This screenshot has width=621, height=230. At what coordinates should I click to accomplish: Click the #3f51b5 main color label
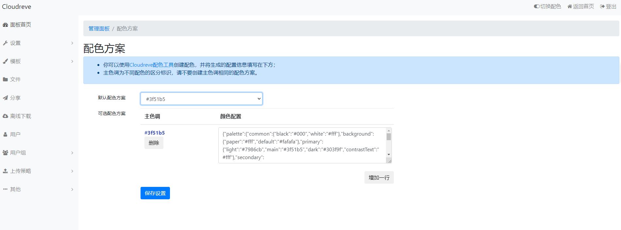tap(155, 133)
